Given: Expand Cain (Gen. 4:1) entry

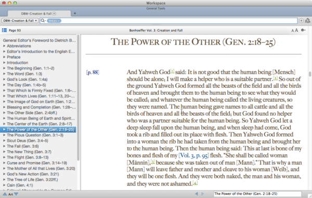Looking at the screenshot, I should (x=4, y=185).
